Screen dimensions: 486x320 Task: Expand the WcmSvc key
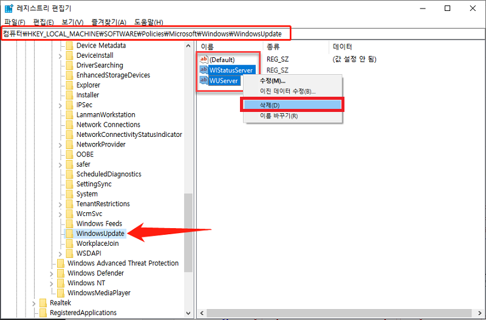tap(60, 214)
